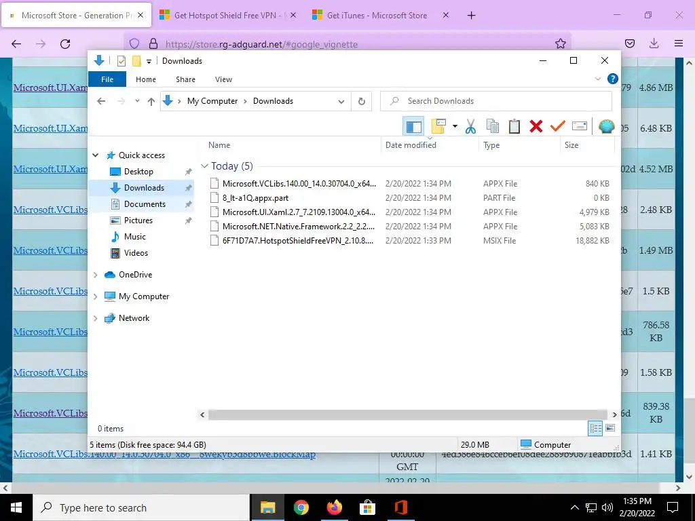Open address bar history dropdown
This screenshot has width=695, height=521.
(x=341, y=102)
